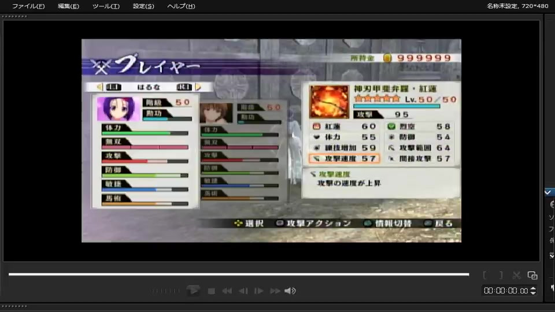Screen dimensions: 555x312
Task: Jump to the end of the clip
Action: [x=275, y=291]
